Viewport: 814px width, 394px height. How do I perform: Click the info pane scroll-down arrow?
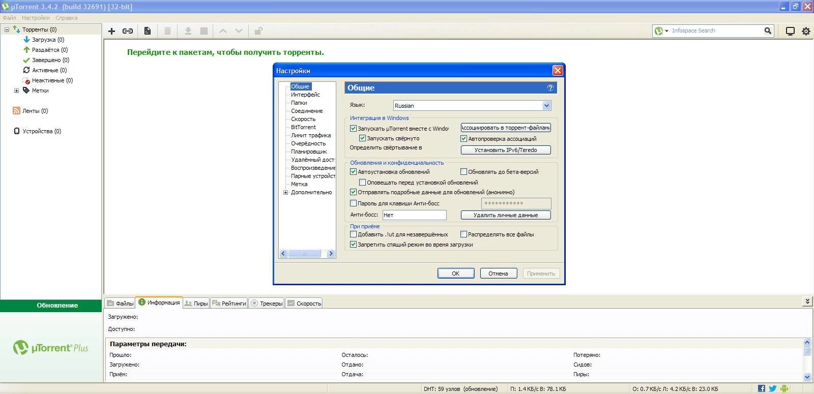(x=807, y=377)
